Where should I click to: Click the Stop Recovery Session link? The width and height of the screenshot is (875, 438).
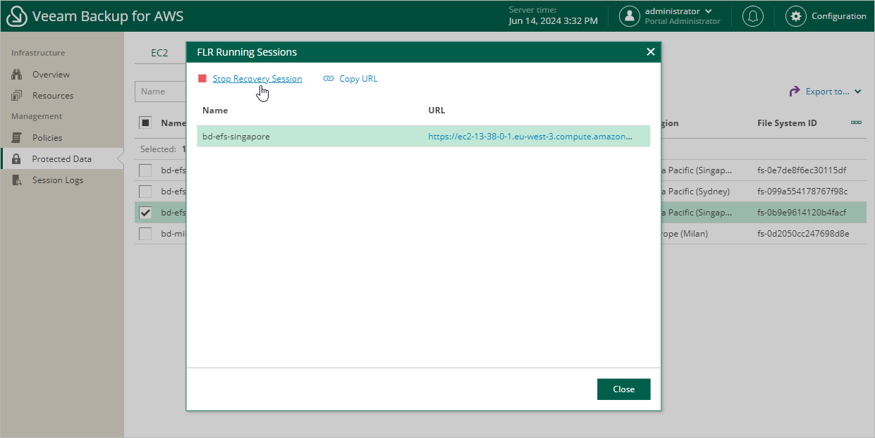click(x=257, y=79)
